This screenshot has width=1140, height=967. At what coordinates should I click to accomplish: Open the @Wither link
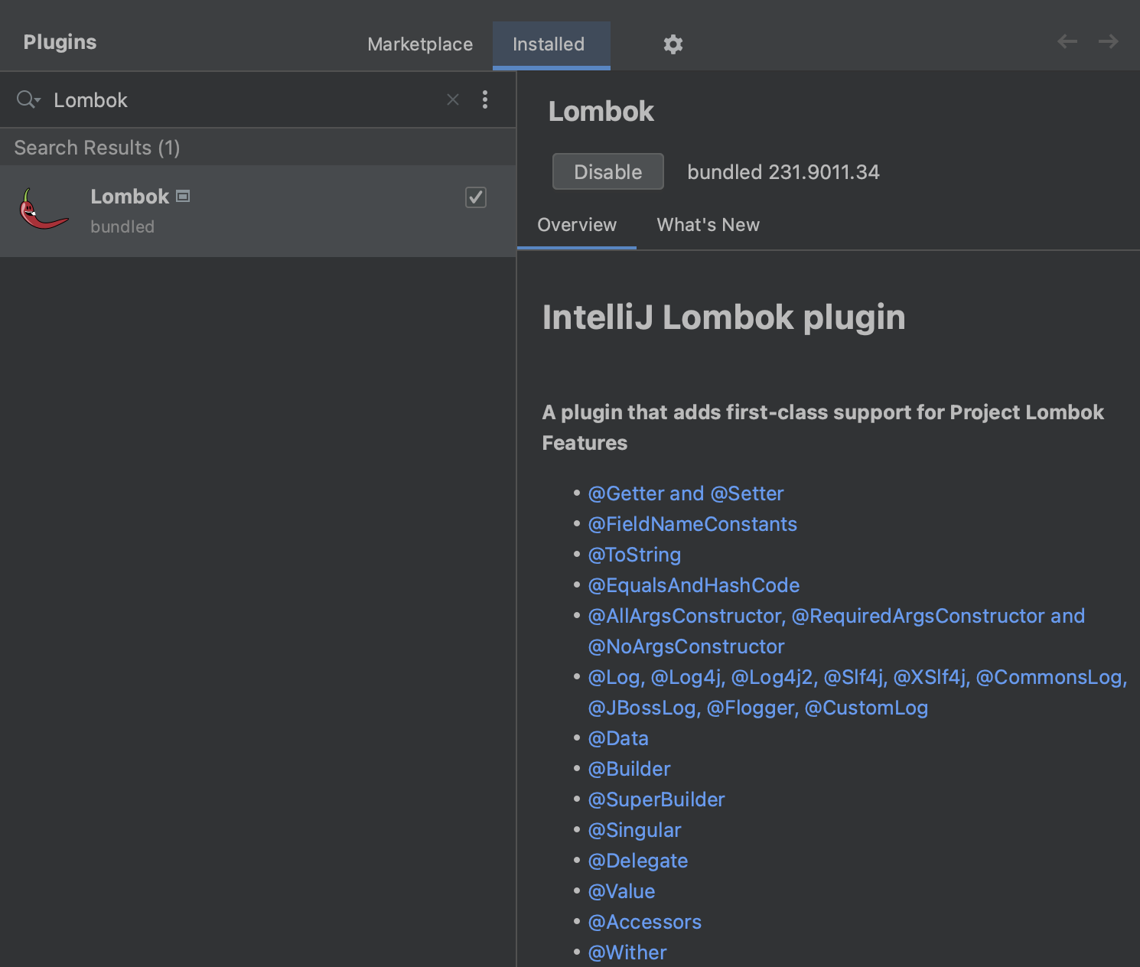point(627,952)
